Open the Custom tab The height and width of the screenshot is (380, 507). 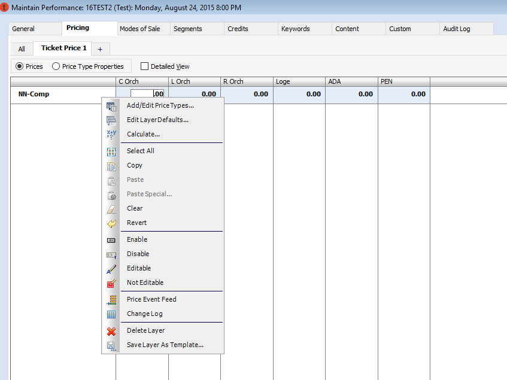pyautogui.click(x=412, y=29)
